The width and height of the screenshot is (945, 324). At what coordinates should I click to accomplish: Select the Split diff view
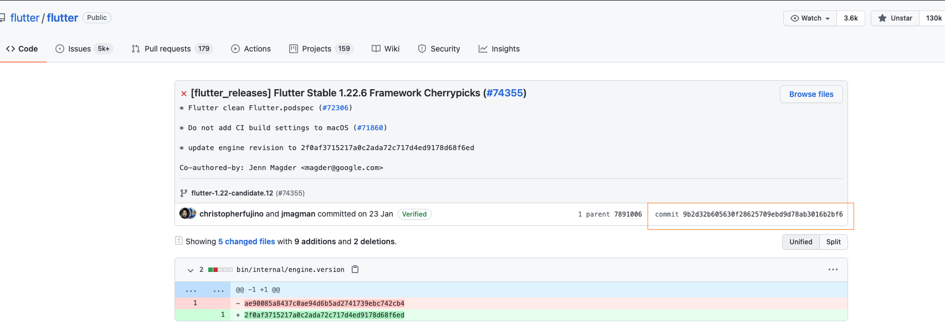pos(834,242)
